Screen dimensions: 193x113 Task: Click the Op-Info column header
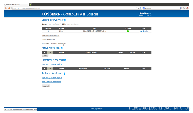point(107,69)
